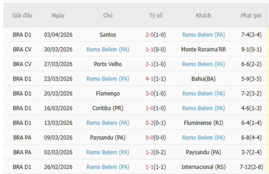Select the 26/02/2026 date cell
This screenshot has height=174, width=269.
(58, 167)
